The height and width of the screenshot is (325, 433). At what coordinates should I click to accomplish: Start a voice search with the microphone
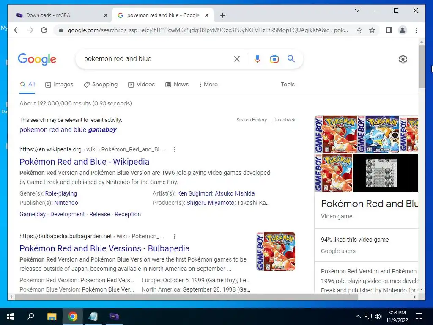click(x=258, y=58)
